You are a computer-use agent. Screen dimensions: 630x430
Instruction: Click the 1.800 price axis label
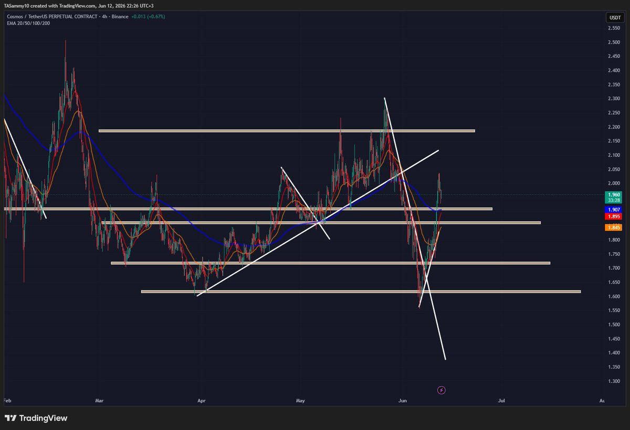click(x=614, y=240)
